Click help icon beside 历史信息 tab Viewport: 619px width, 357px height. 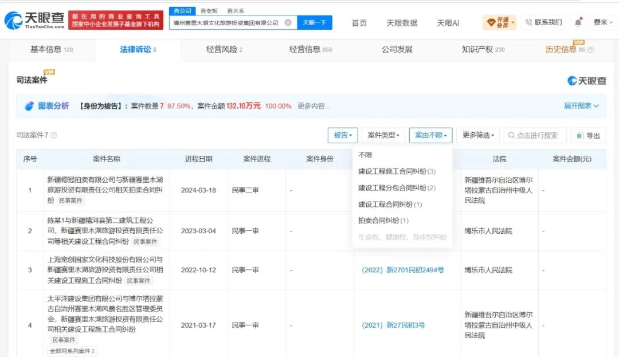tap(590, 50)
